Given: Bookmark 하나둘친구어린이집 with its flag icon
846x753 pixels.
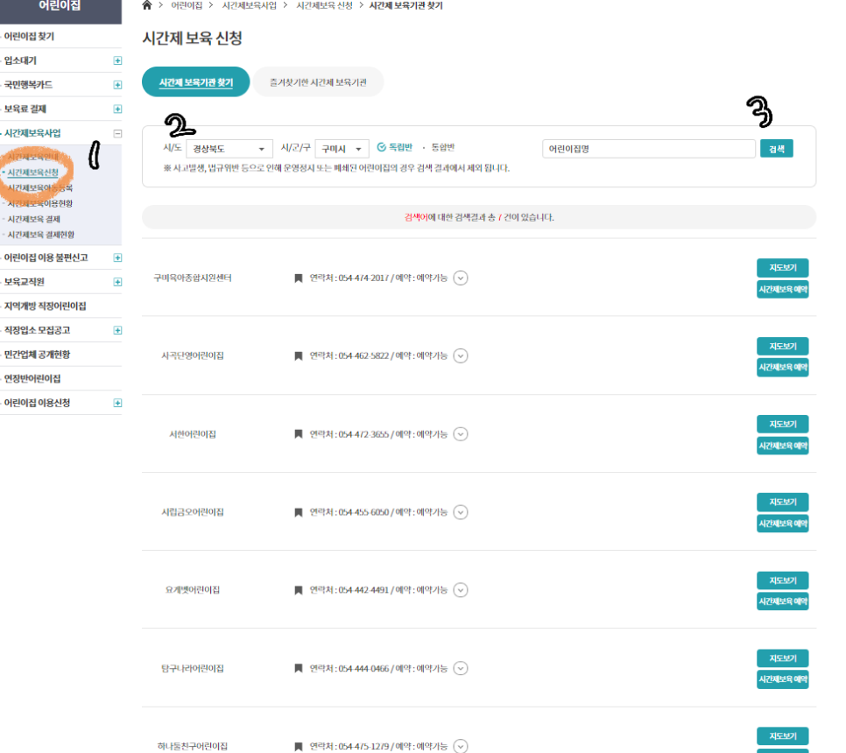Looking at the screenshot, I should click(x=298, y=747).
